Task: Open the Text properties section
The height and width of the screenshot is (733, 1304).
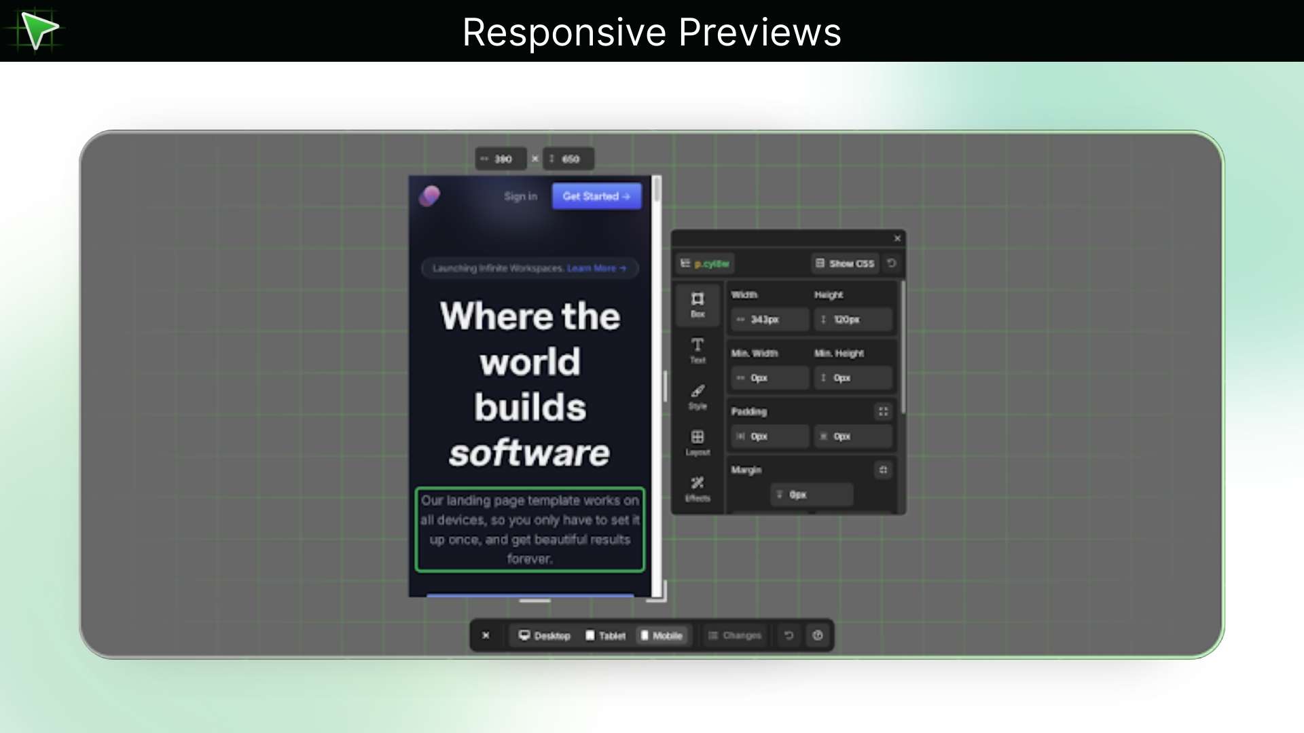Action: point(698,350)
